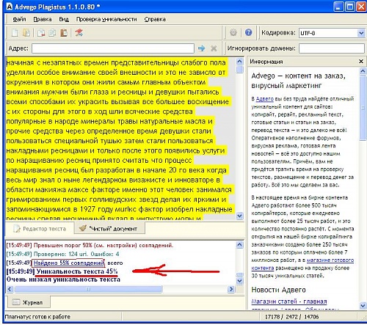Screen dimensions: 367x325
Task: Click the Плагиатус готов к работе status text
Action: coord(37,317)
